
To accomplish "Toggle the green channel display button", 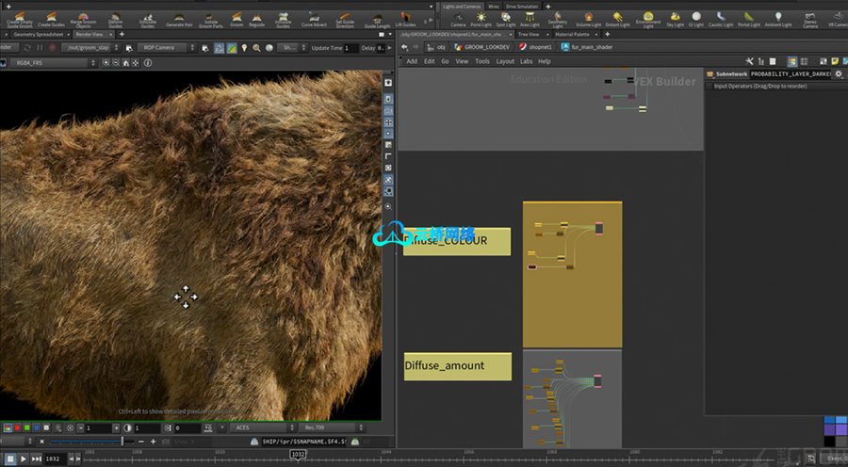I will tap(27, 428).
